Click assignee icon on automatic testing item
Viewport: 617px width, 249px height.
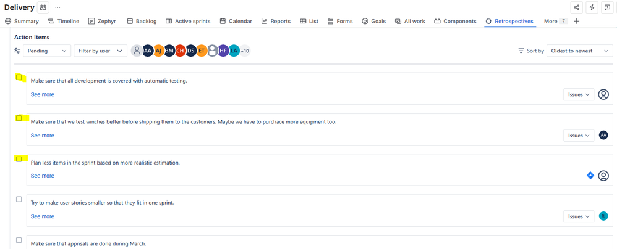[603, 94]
